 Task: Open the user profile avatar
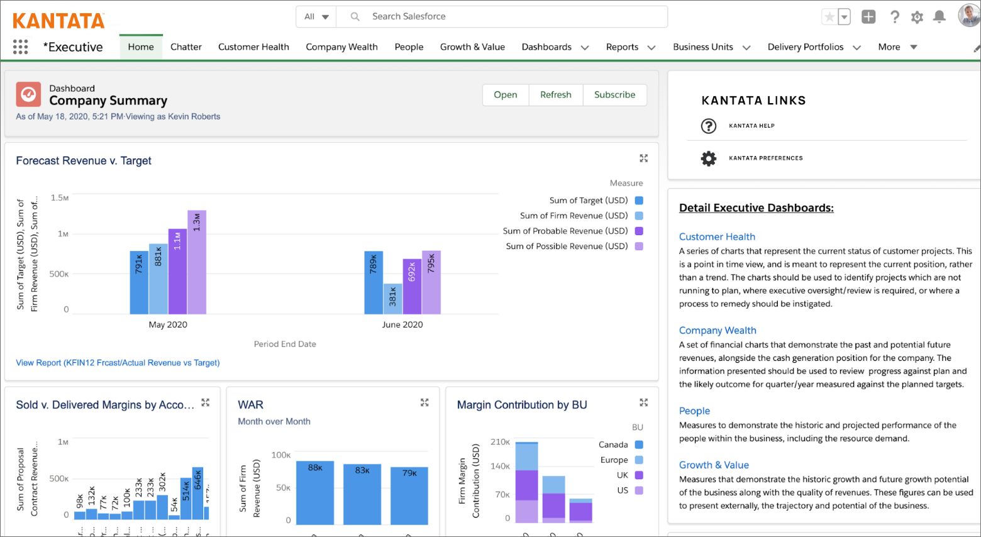click(969, 16)
